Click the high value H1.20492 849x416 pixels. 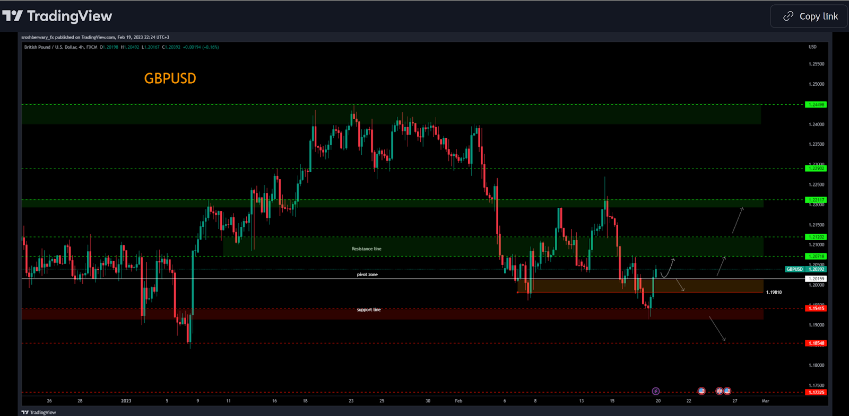click(130, 47)
